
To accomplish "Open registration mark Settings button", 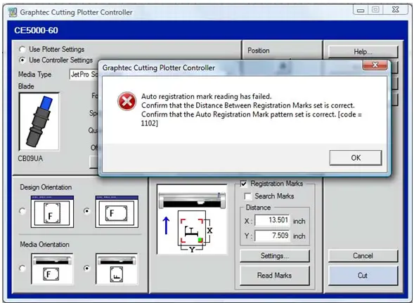I will pos(275,256).
